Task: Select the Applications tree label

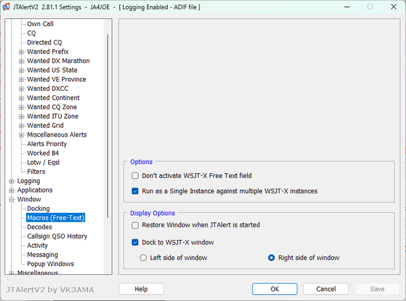Action: tap(35, 190)
